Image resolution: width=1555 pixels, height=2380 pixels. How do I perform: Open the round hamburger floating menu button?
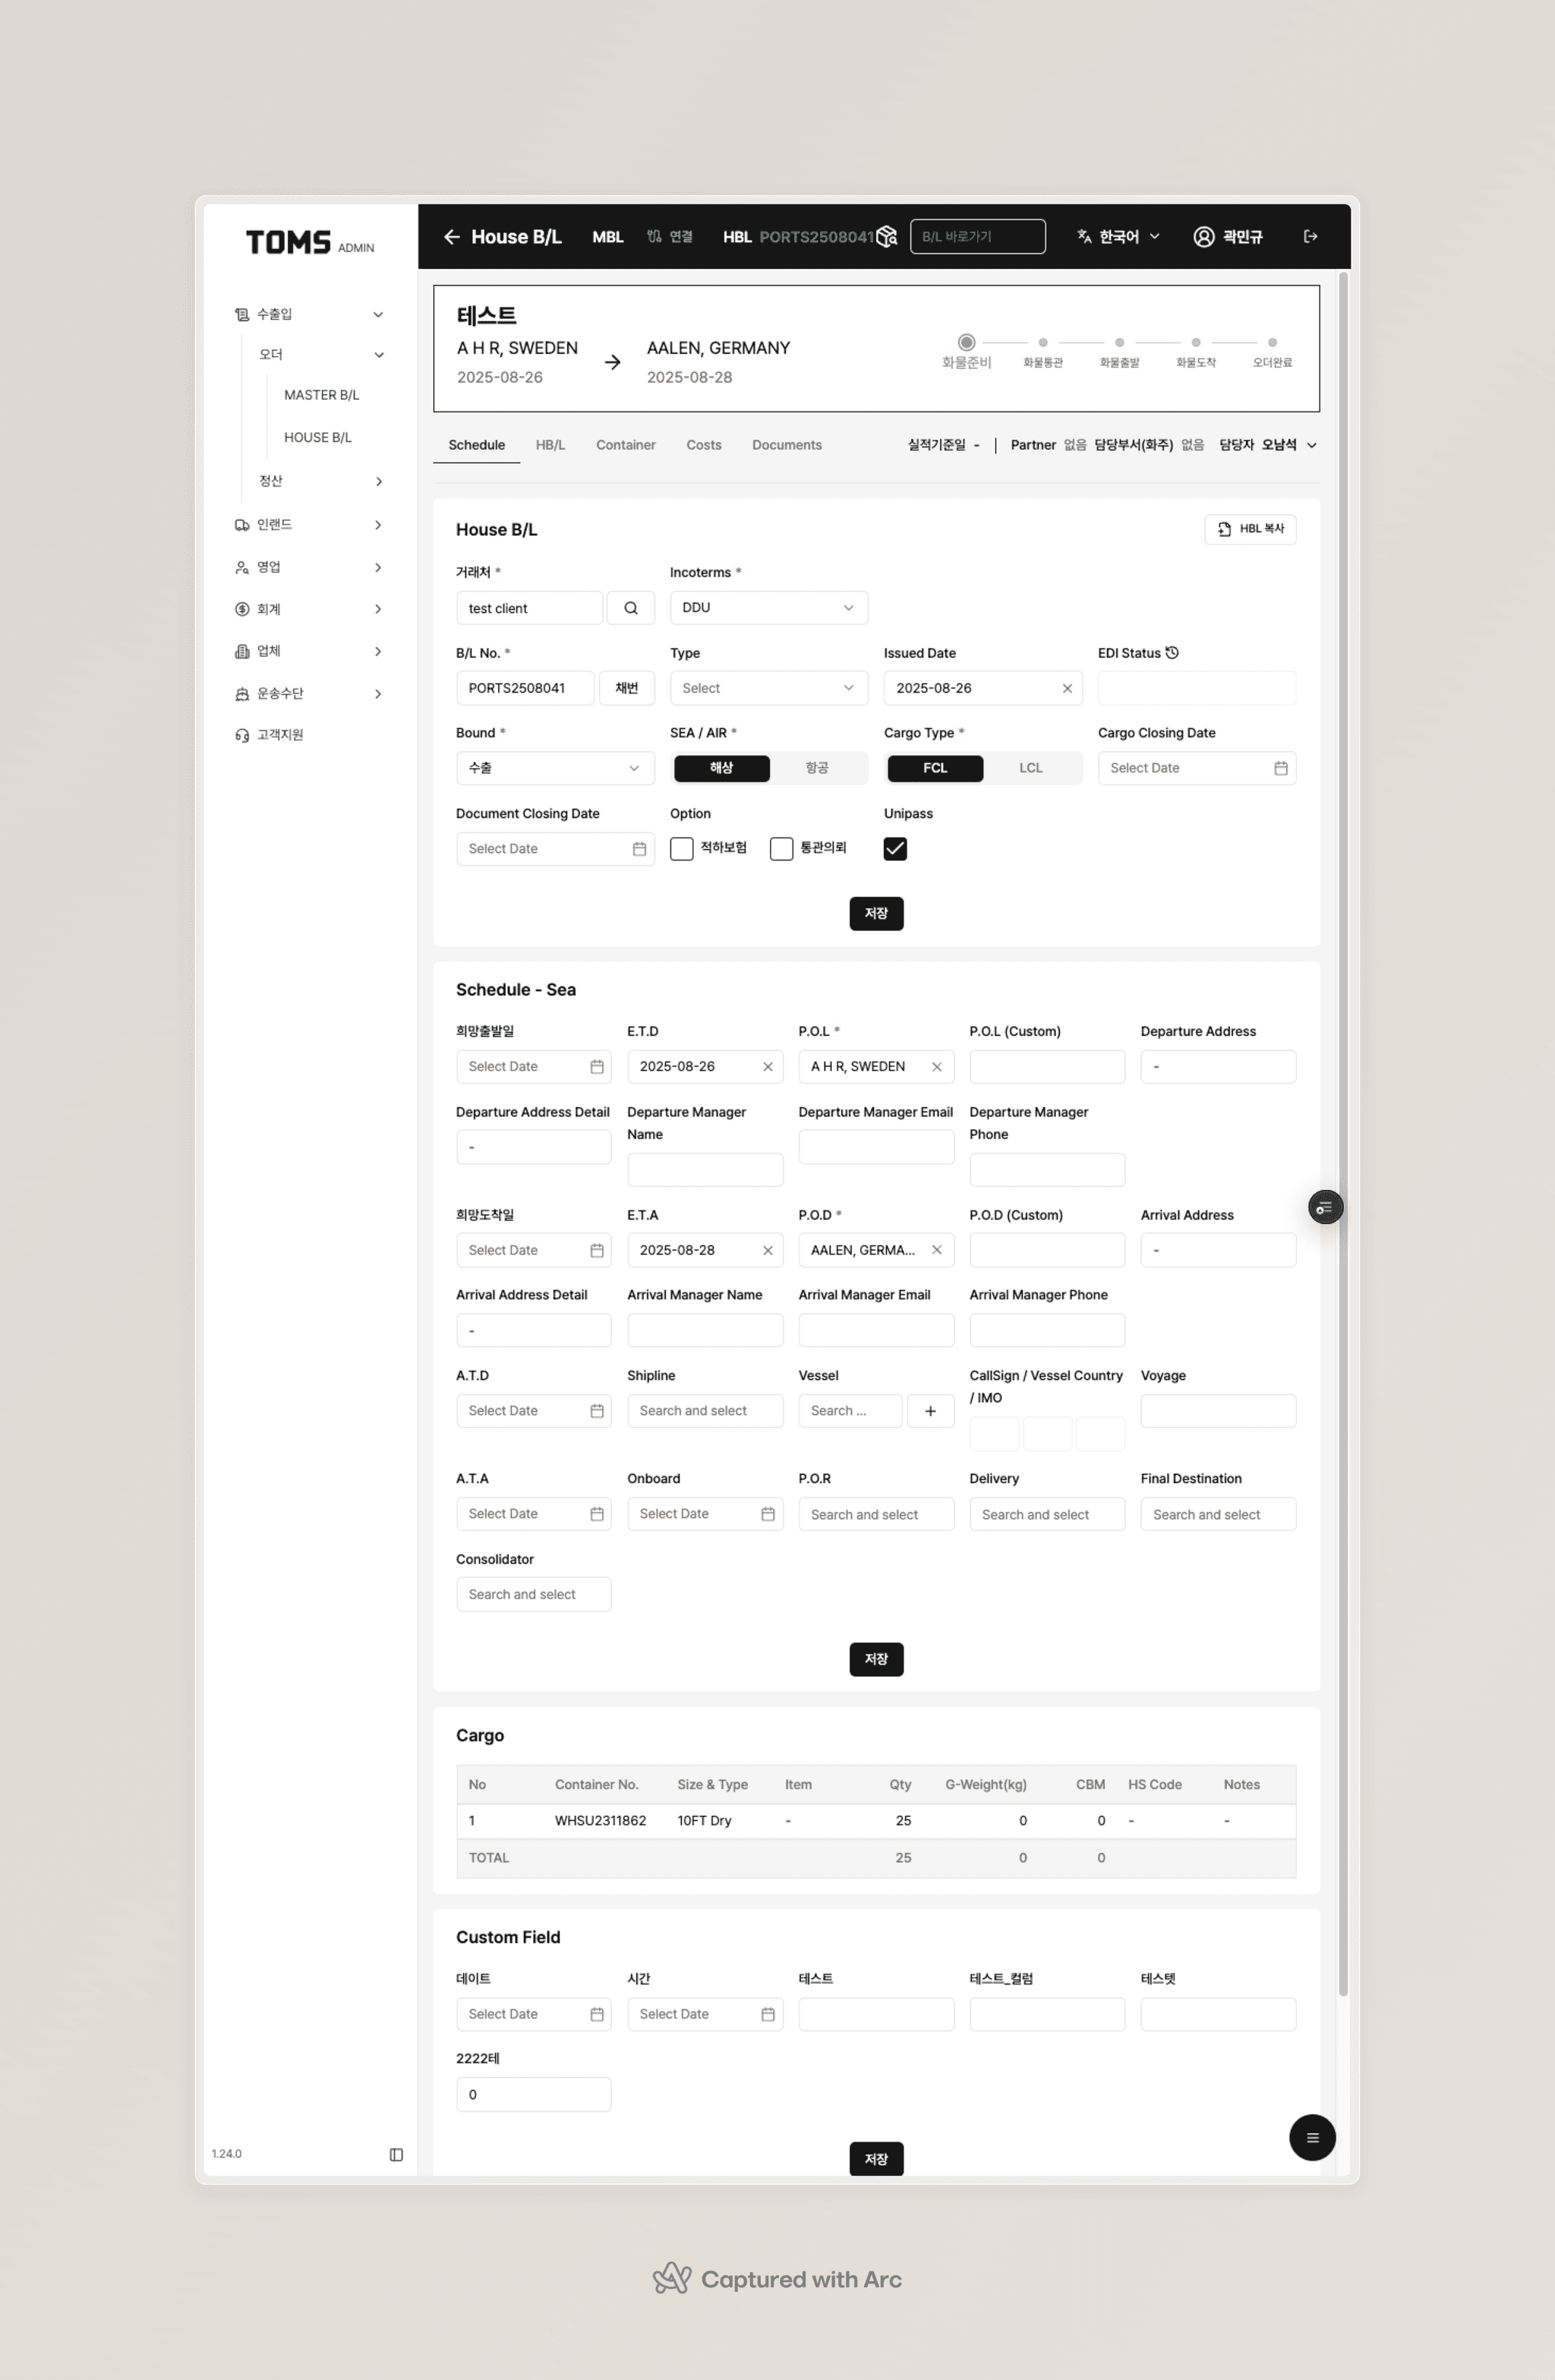1312,2138
